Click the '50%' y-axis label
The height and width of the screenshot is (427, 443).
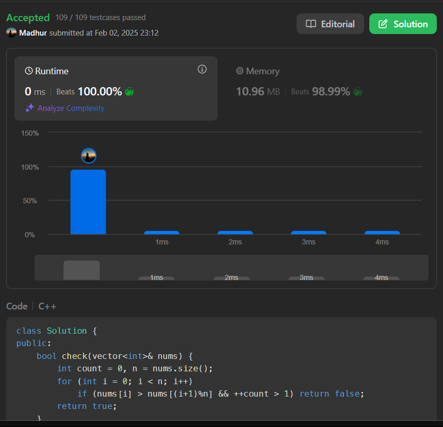point(30,201)
